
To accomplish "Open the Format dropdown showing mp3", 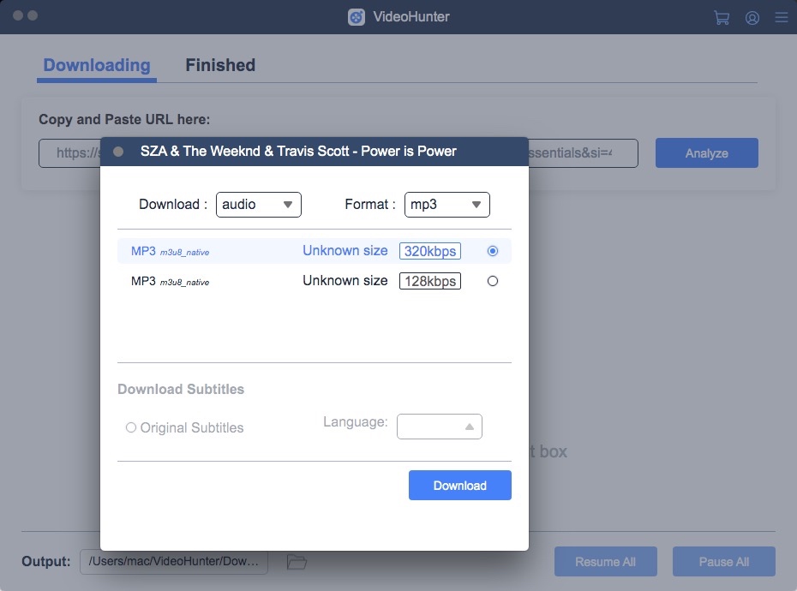I will (446, 204).
